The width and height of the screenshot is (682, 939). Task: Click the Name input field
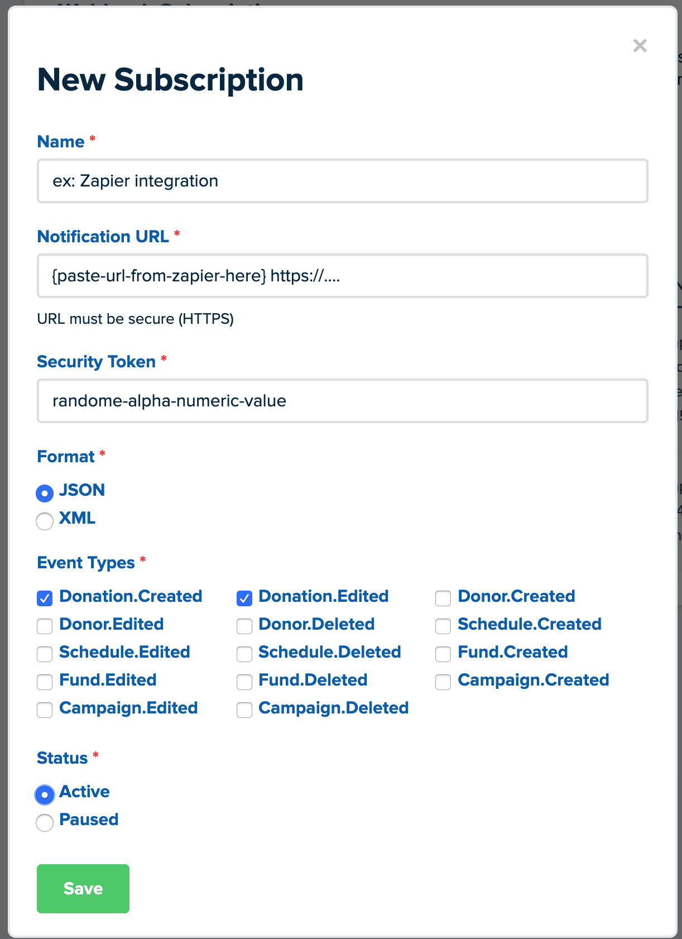tap(342, 181)
